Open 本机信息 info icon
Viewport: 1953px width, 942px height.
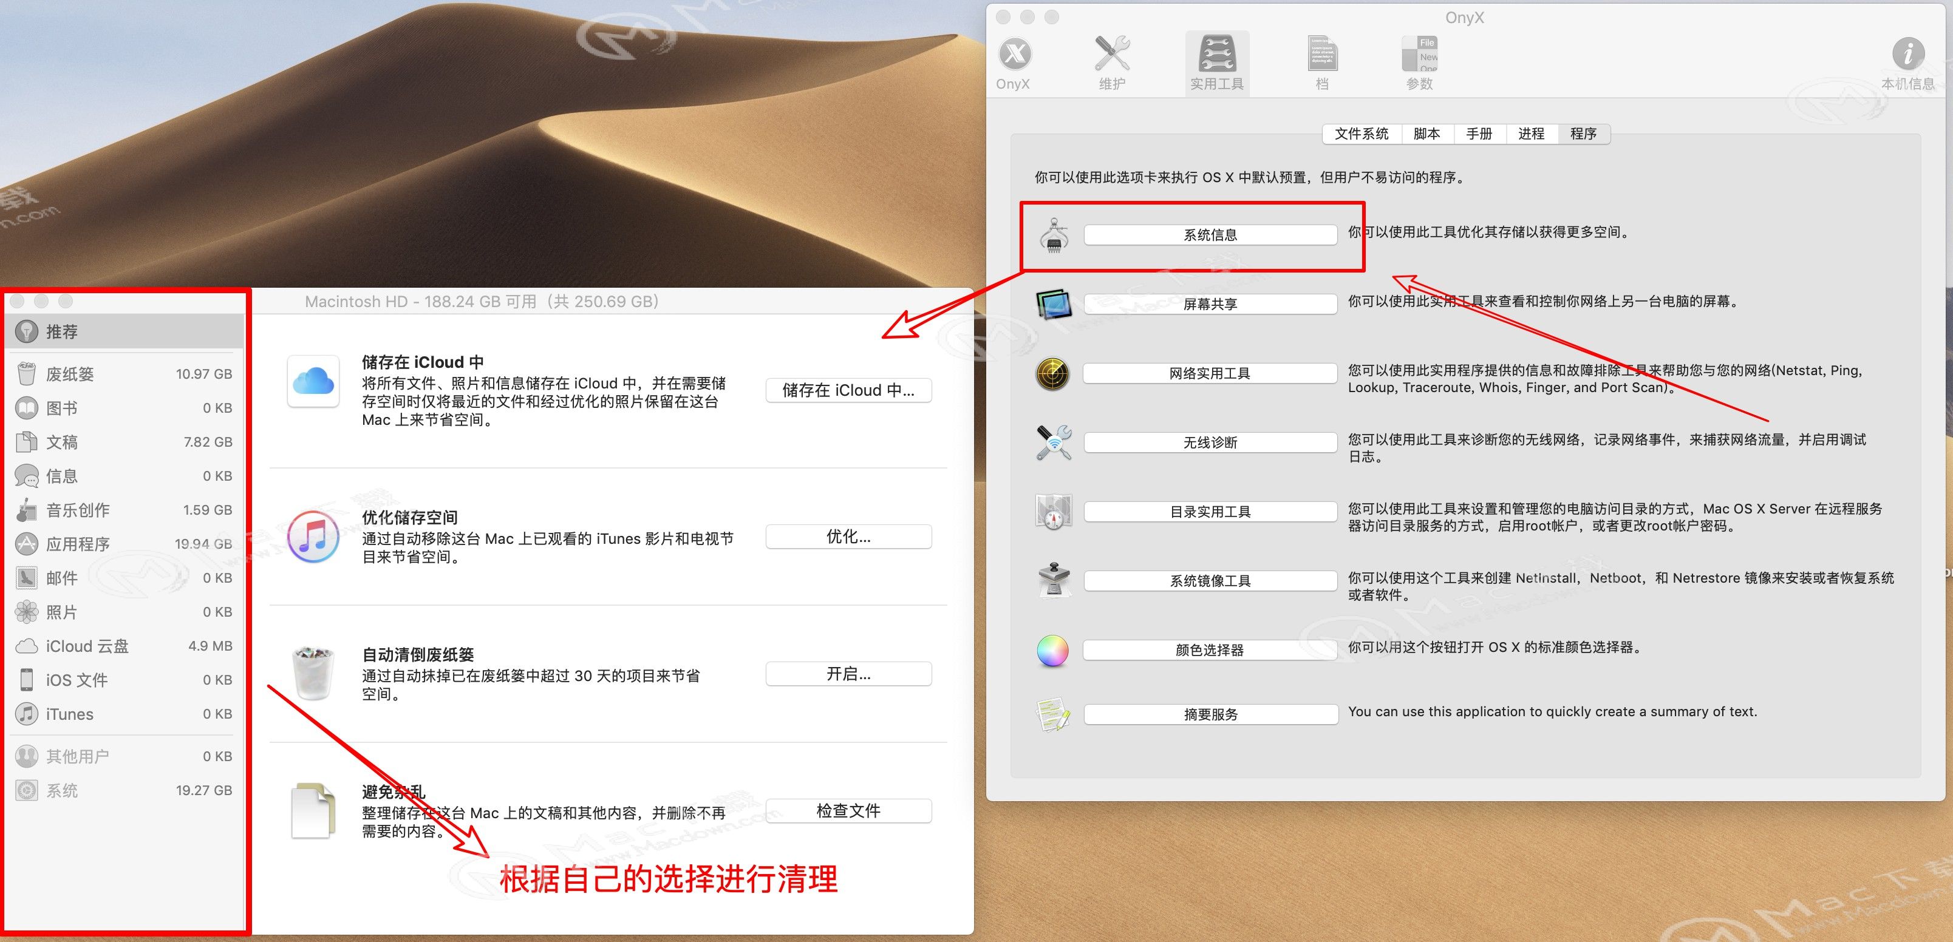point(1907,54)
